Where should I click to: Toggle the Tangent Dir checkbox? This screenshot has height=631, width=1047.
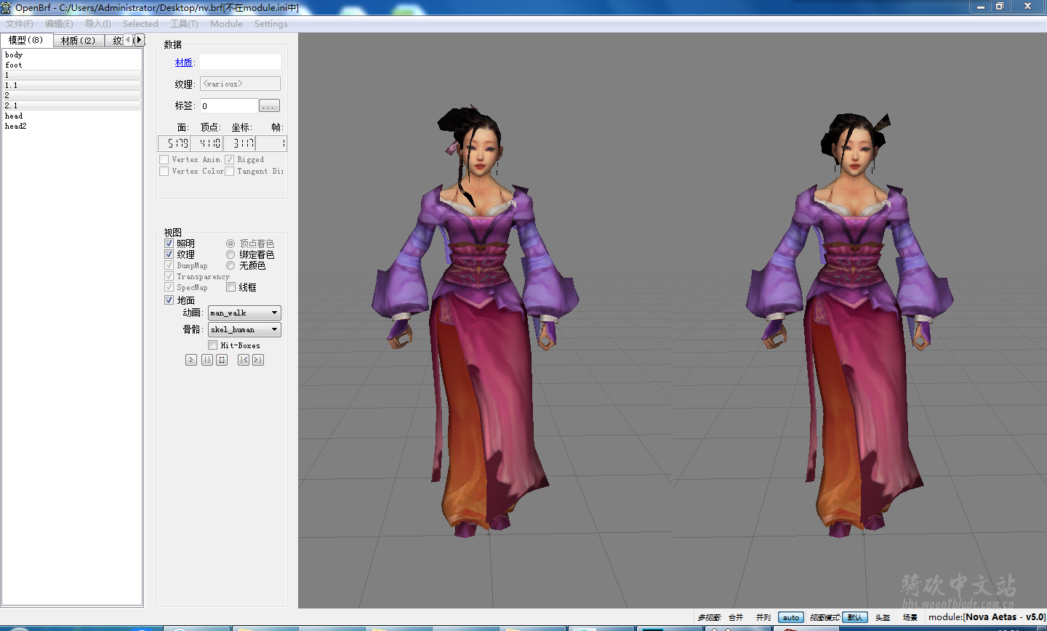[230, 171]
